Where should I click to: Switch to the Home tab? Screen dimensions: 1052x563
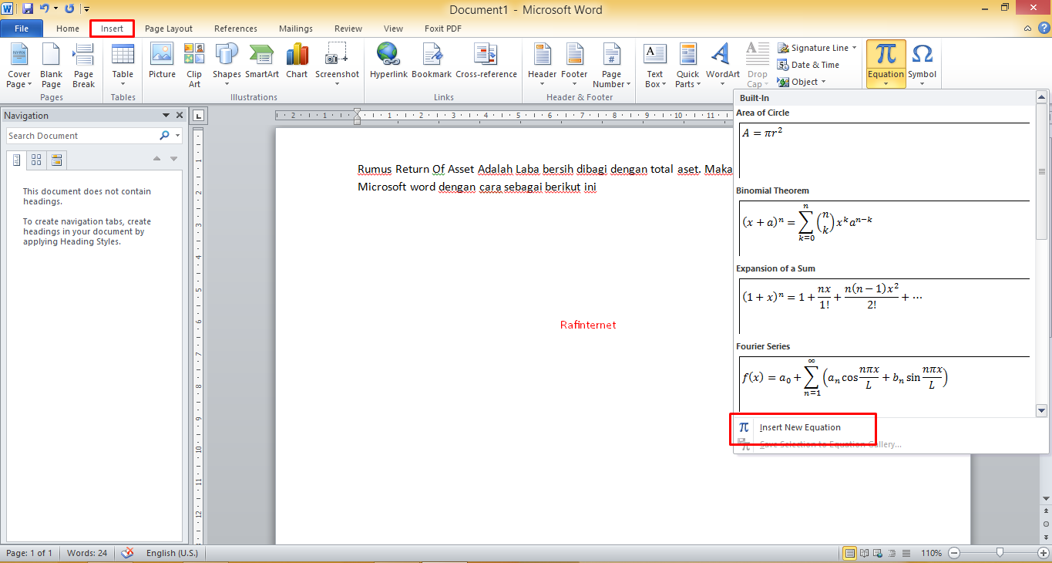click(x=68, y=29)
